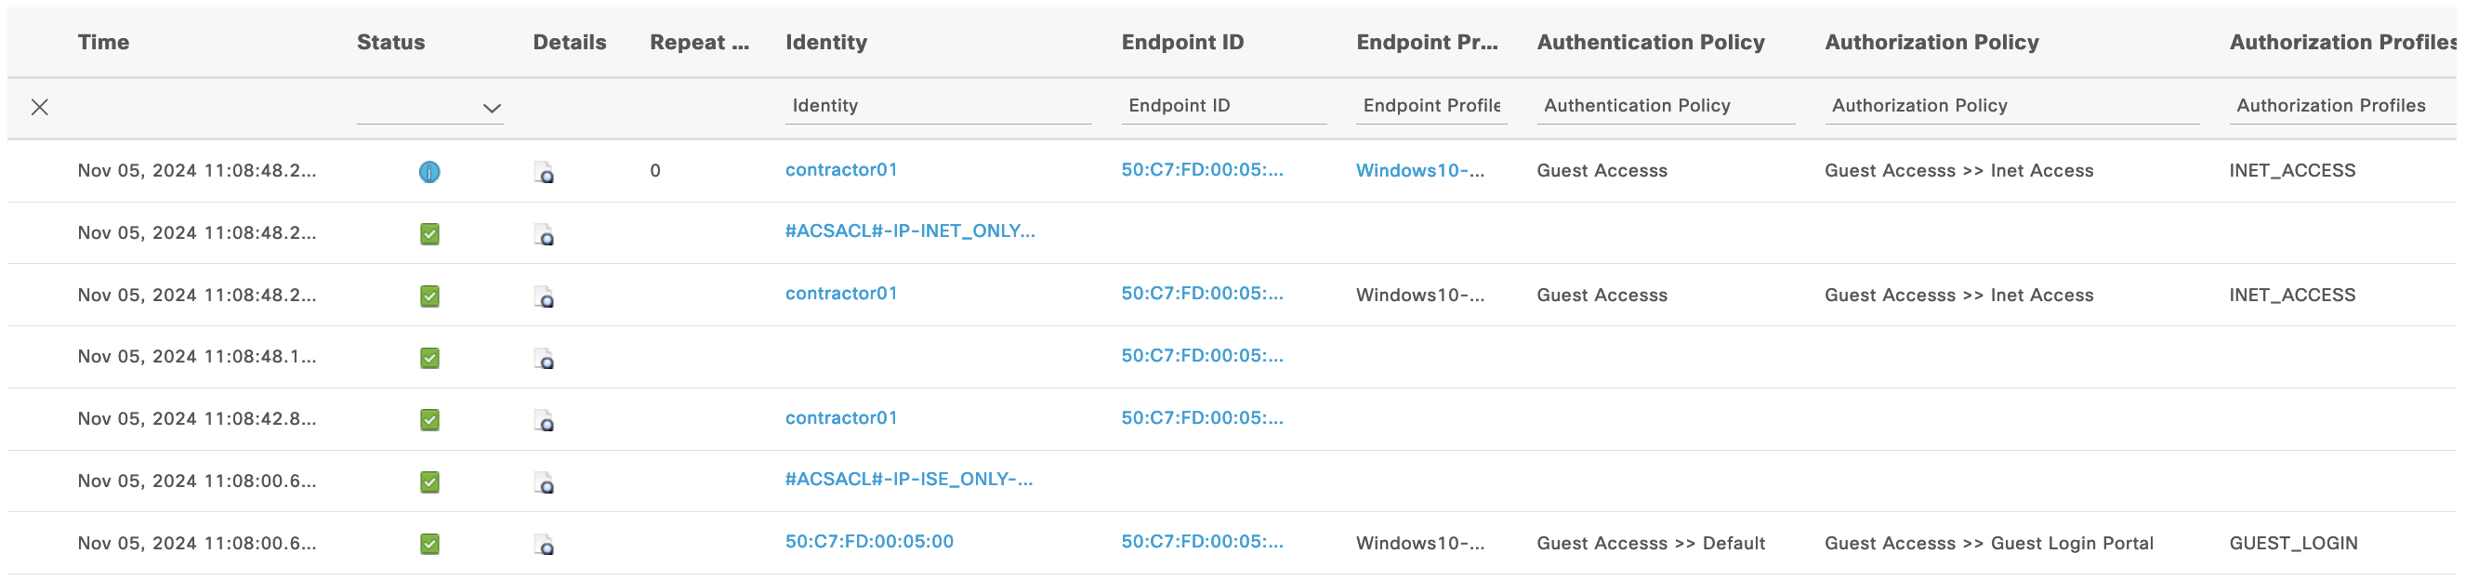Open the 50:C7:FD:00:05:00 identity link
Image resolution: width=2465 pixels, height=580 pixels.
pos(869,542)
